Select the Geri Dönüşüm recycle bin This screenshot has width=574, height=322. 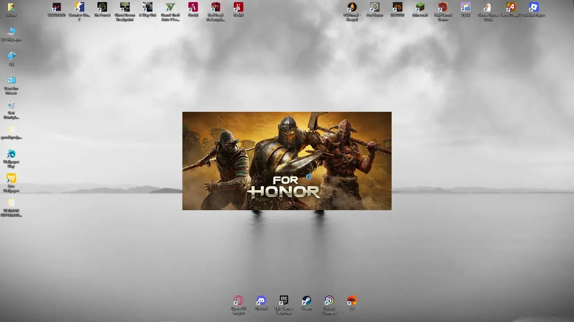point(11,105)
